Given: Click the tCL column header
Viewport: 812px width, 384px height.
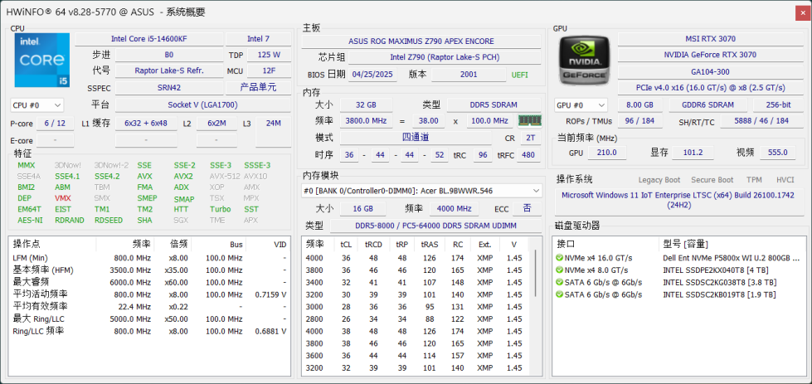Looking at the screenshot, I should [345, 245].
